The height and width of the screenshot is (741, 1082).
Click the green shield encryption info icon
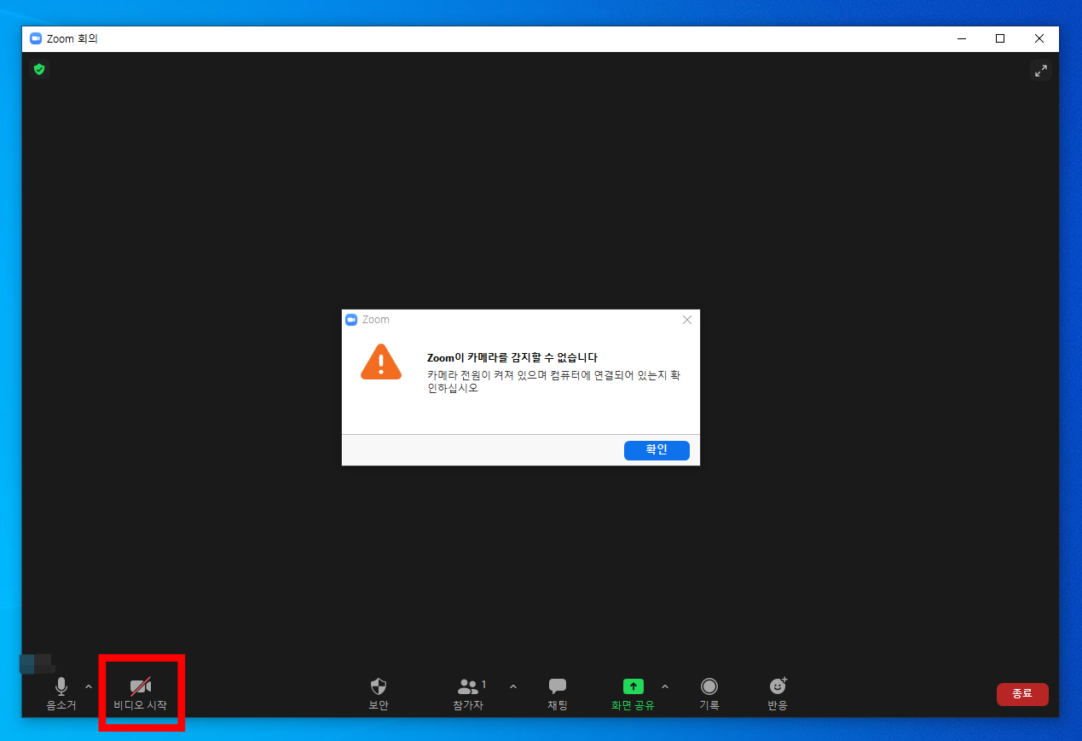[39, 69]
